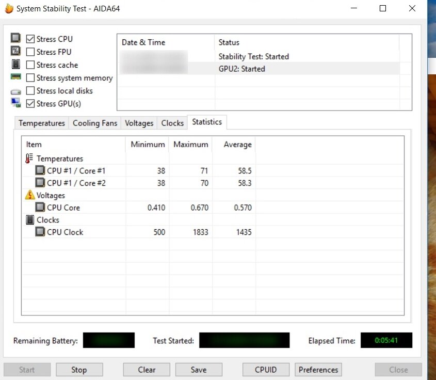Sort by the Average column header
The height and width of the screenshot is (380, 436).
tap(234, 145)
